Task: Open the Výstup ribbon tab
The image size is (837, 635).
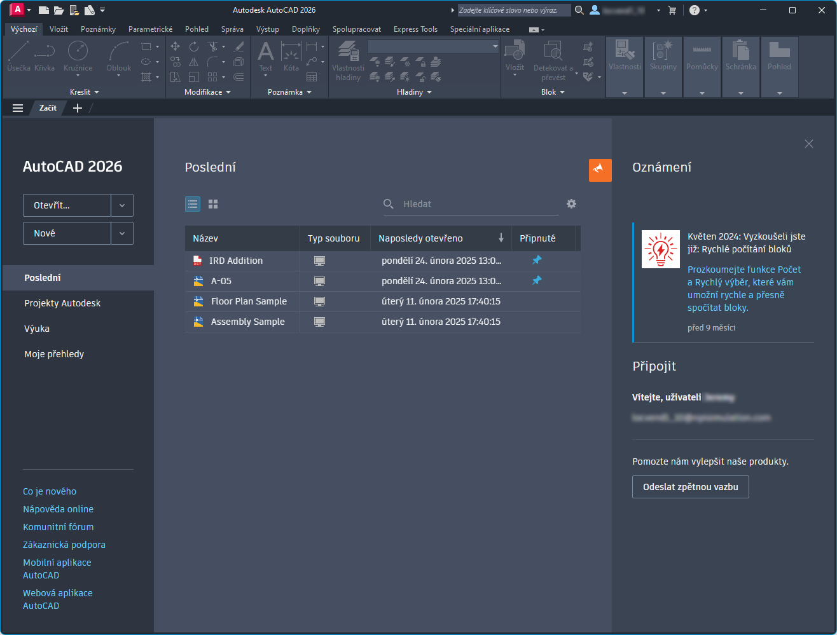Action: [268, 29]
